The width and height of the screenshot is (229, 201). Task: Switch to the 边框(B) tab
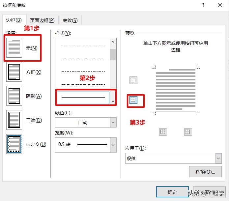pos(14,20)
